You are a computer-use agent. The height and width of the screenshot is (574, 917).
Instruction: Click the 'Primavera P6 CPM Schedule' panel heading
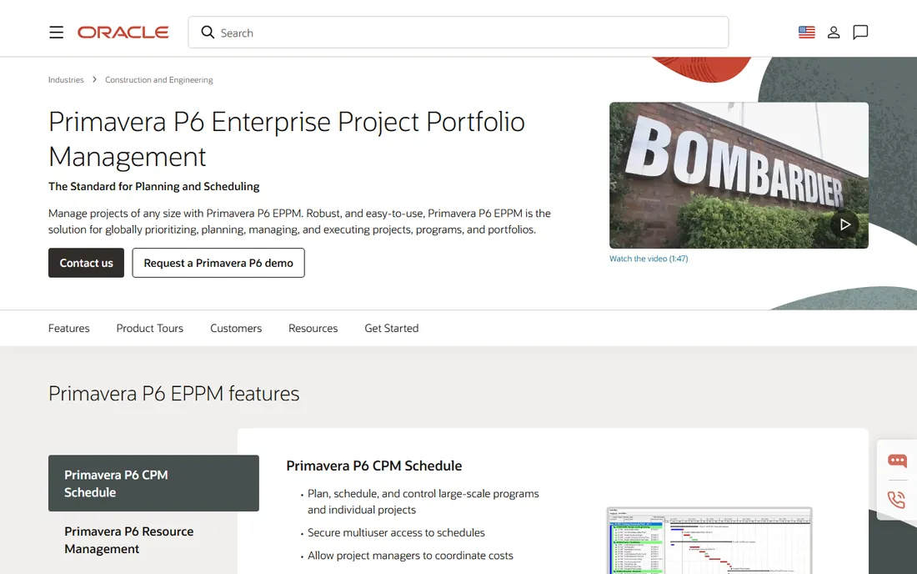373,466
